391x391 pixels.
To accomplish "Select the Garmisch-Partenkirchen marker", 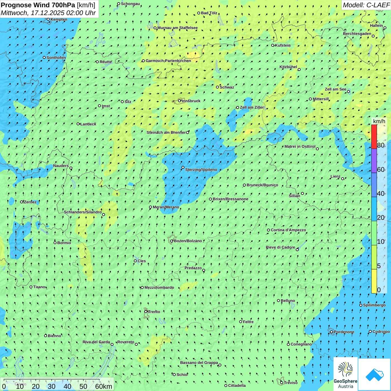I will point(143,61).
